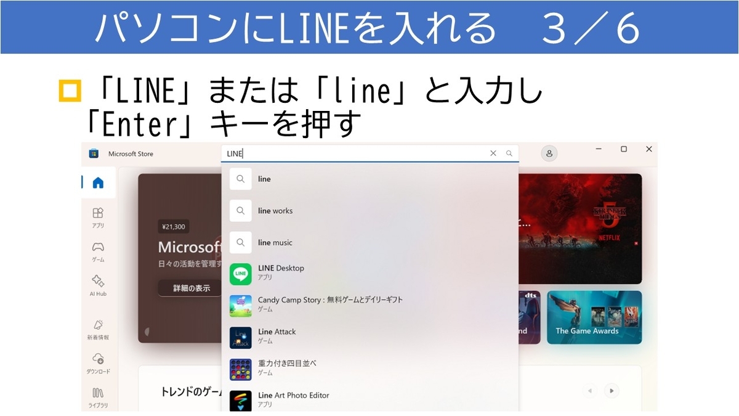Choose the 'line' search suggestion text
739x416 pixels.
point(264,179)
